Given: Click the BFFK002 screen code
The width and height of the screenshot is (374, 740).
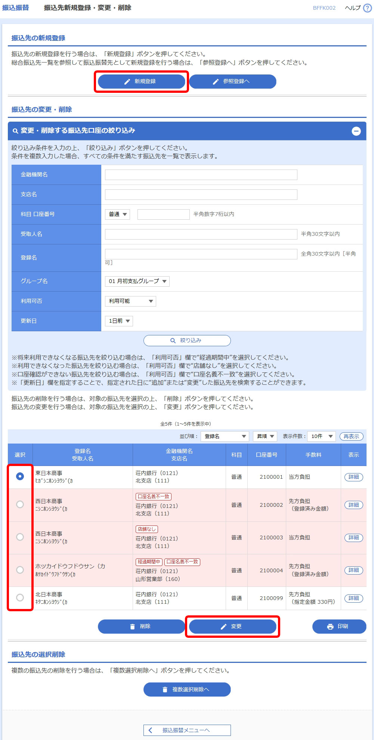Looking at the screenshot, I should [324, 8].
